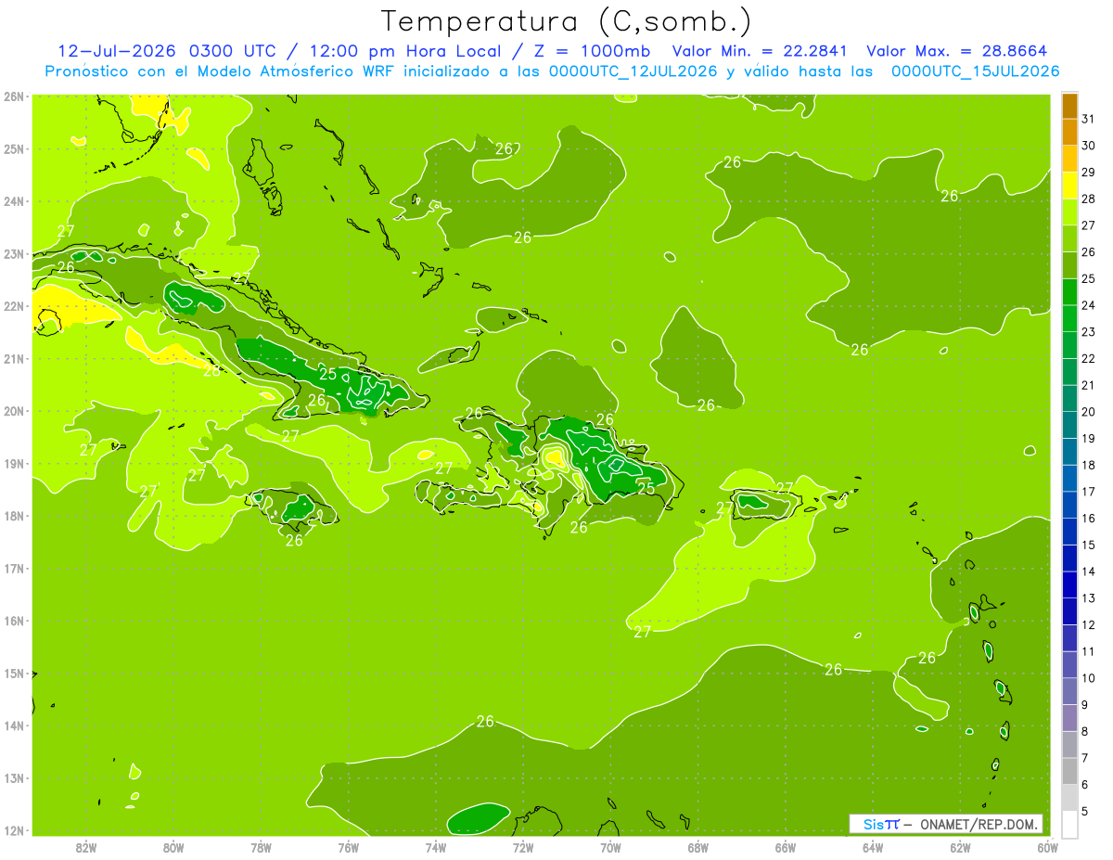This screenshot has width=1113, height=860.
Task: Click the '72W' longitude axis label
Action: 523,846
